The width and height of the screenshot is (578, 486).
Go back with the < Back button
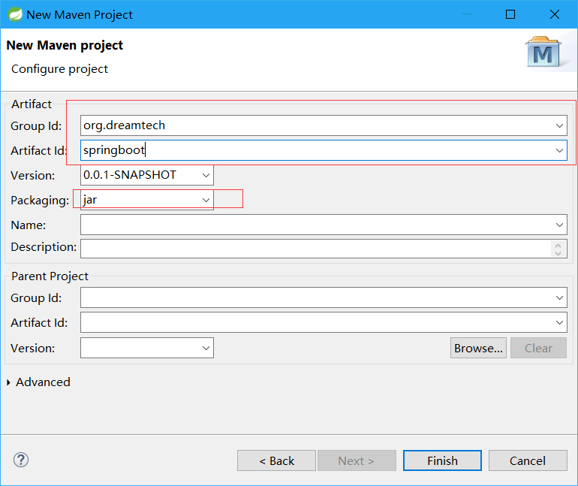coord(276,460)
